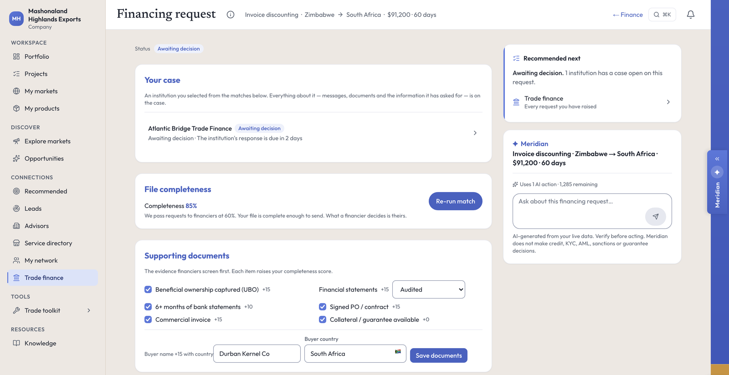The width and height of the screenshot is (729, 375).
Task: Click the My products box icon
Action: click(16, 108)
